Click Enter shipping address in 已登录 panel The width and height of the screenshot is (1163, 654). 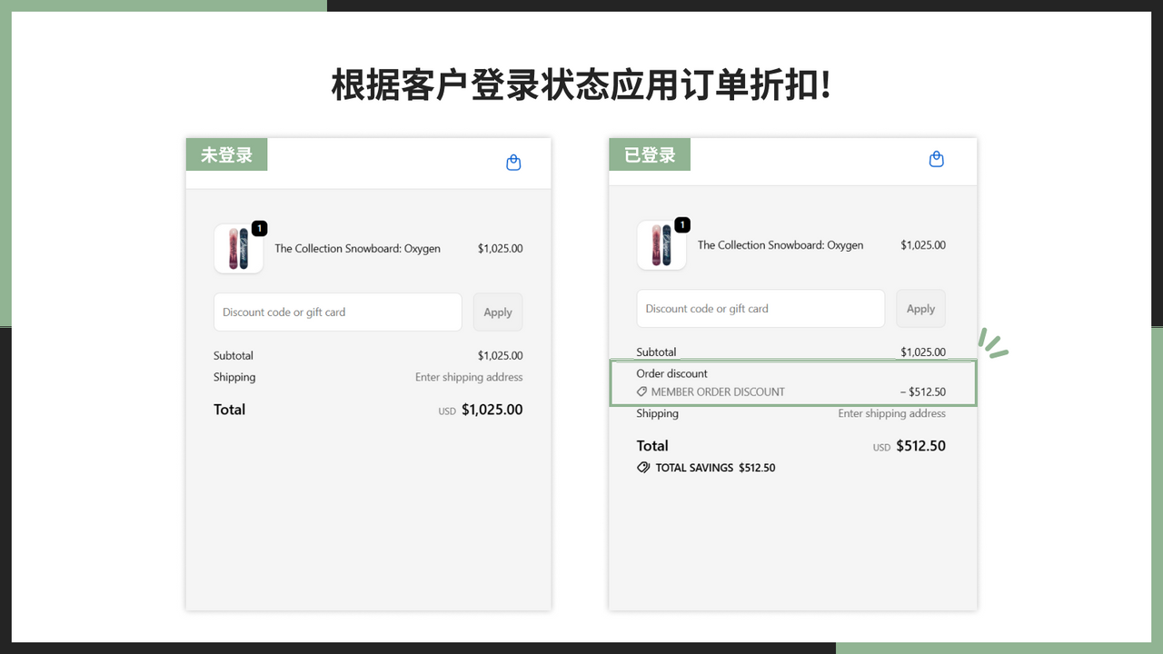pos(891,413)
